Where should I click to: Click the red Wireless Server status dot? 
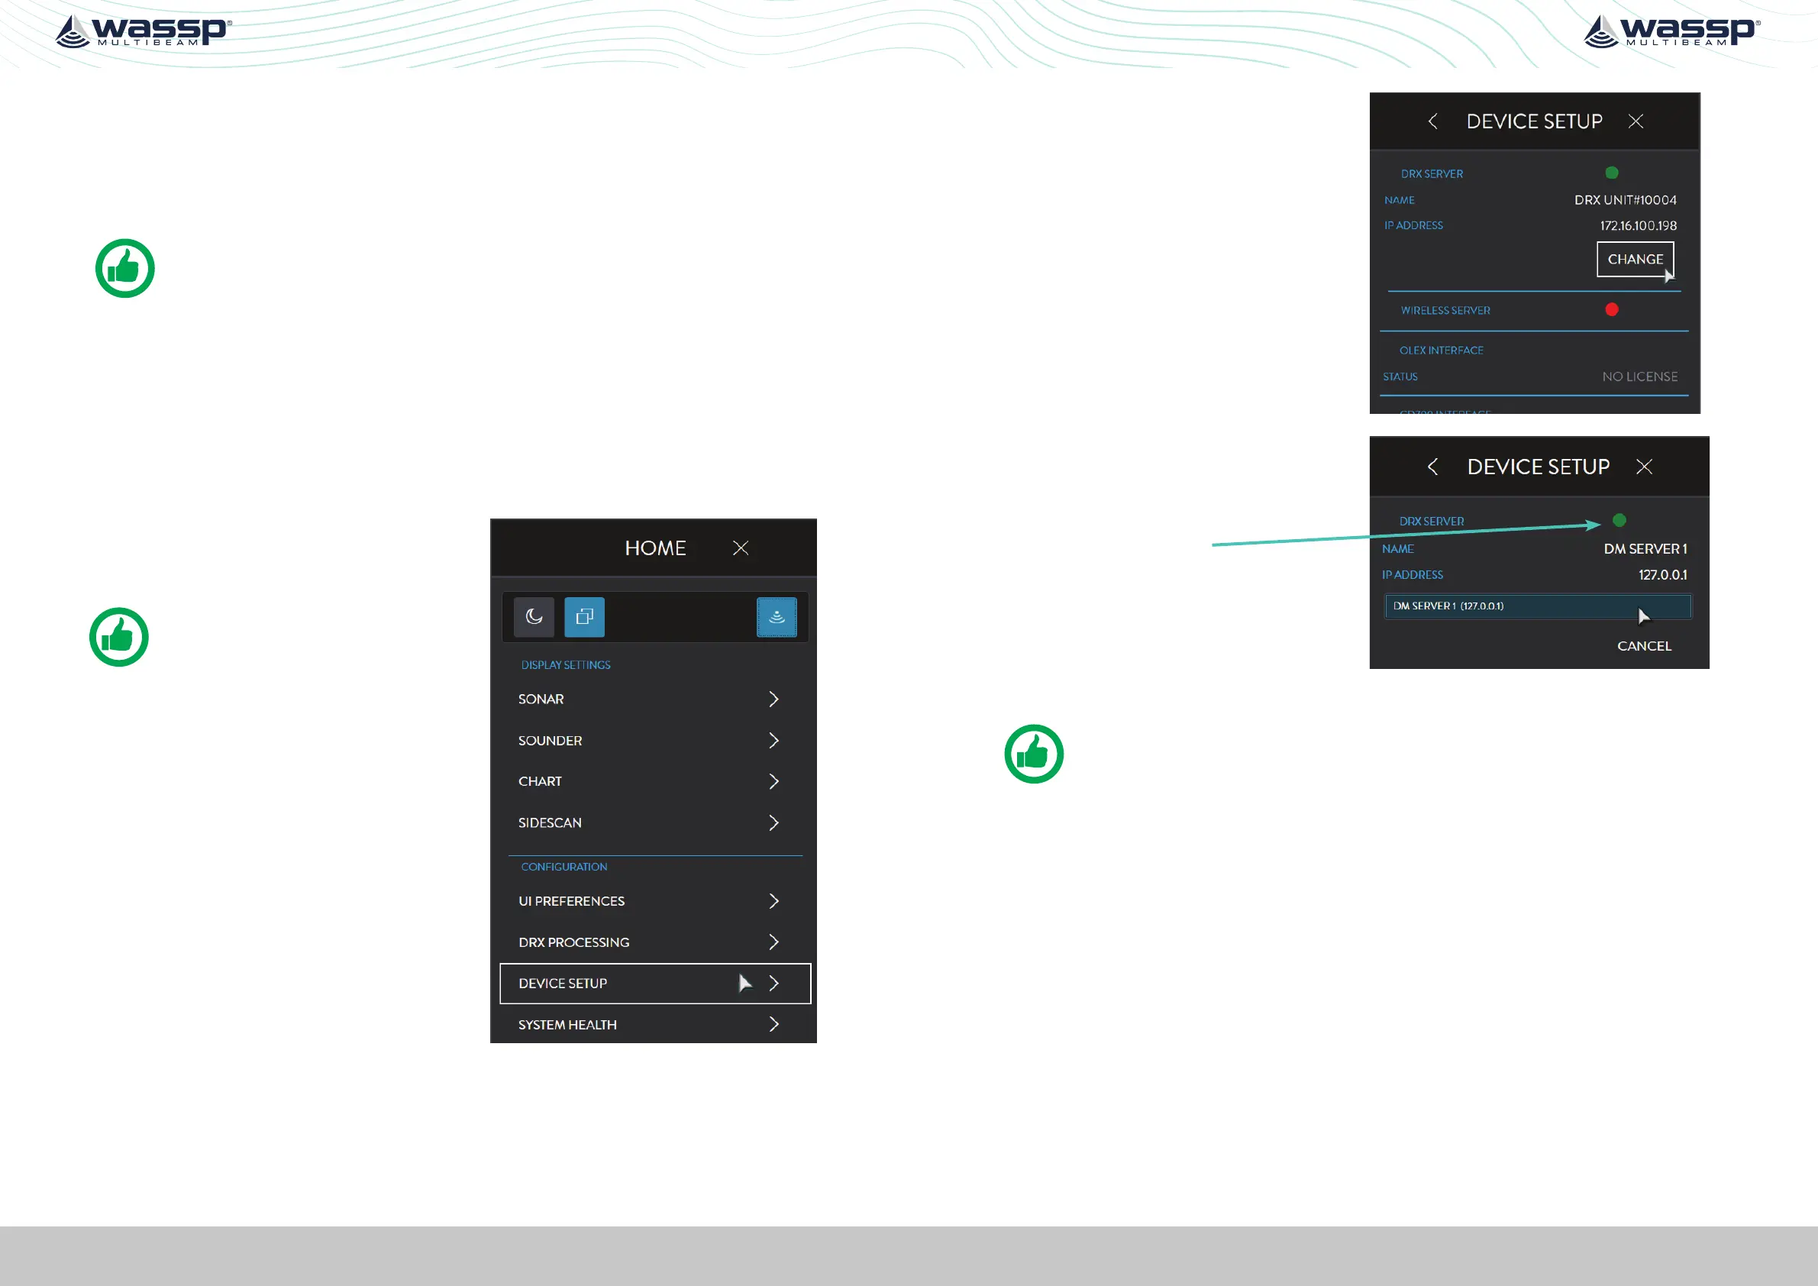pyautogui.click(x=1611, y=309)
